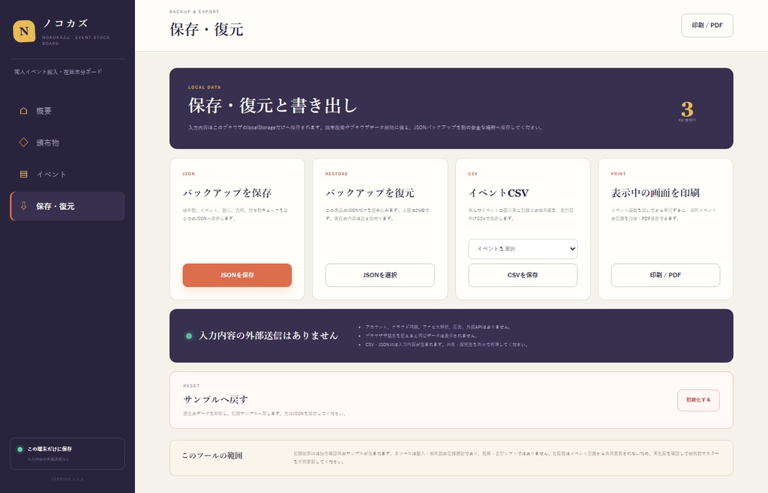768x493 pixels.
Task: Export events with CSVを保存 button
Action: (x=523, y=275)
